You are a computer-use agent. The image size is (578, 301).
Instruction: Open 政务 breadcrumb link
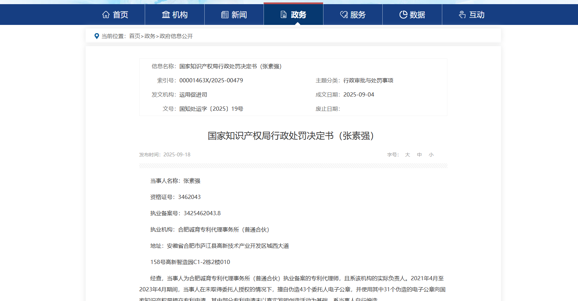150,36
